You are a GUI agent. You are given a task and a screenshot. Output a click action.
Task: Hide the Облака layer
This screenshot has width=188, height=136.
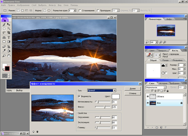tap(148, 96)
